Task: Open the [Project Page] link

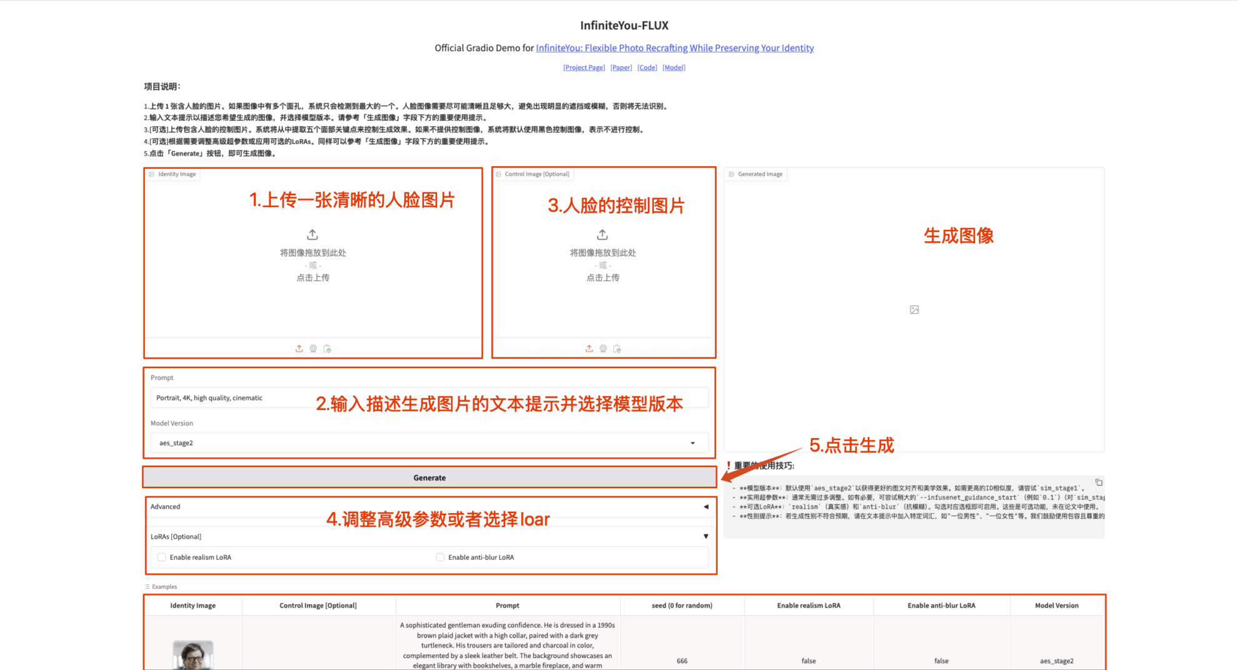Action: (584, 67)
